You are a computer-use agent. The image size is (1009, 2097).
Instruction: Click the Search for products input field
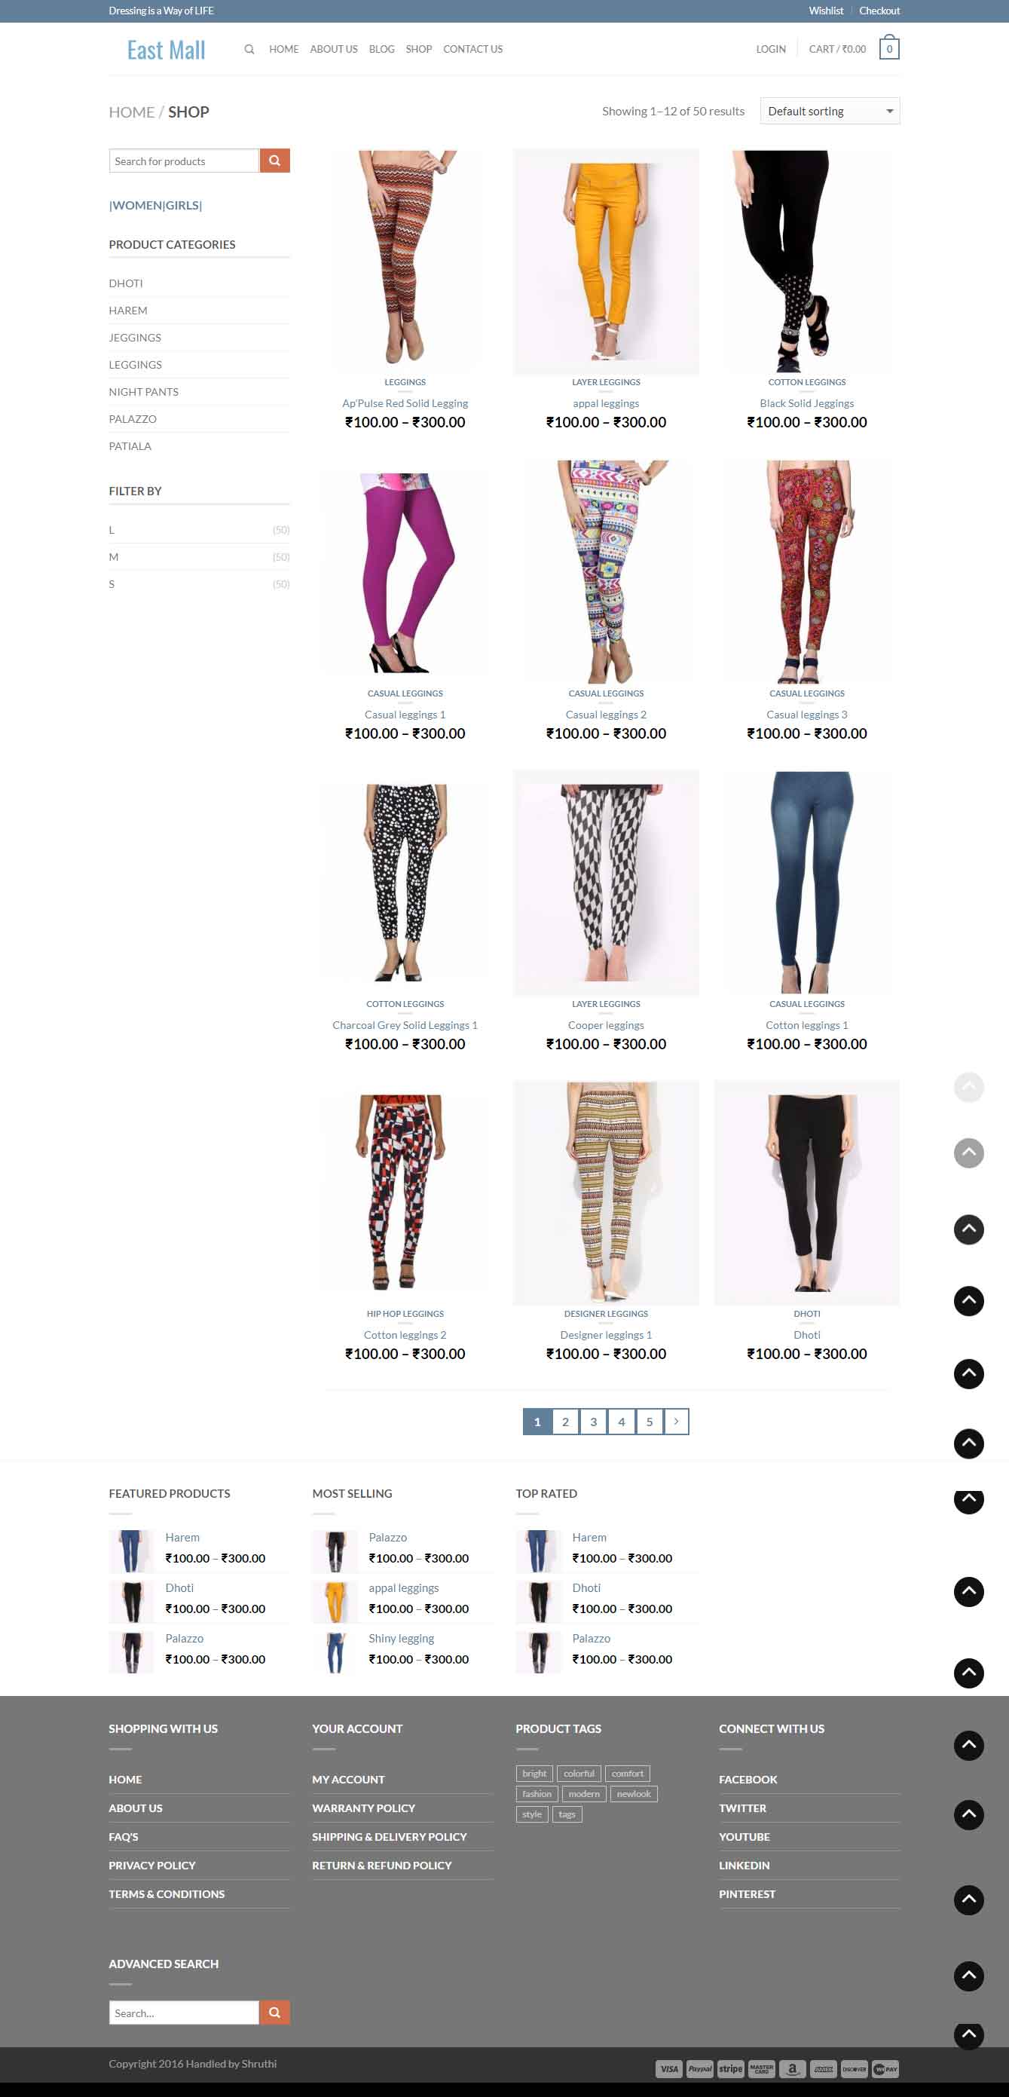(184, 161)
